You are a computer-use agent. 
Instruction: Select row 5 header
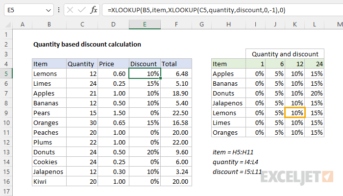[x=6, y=73]
